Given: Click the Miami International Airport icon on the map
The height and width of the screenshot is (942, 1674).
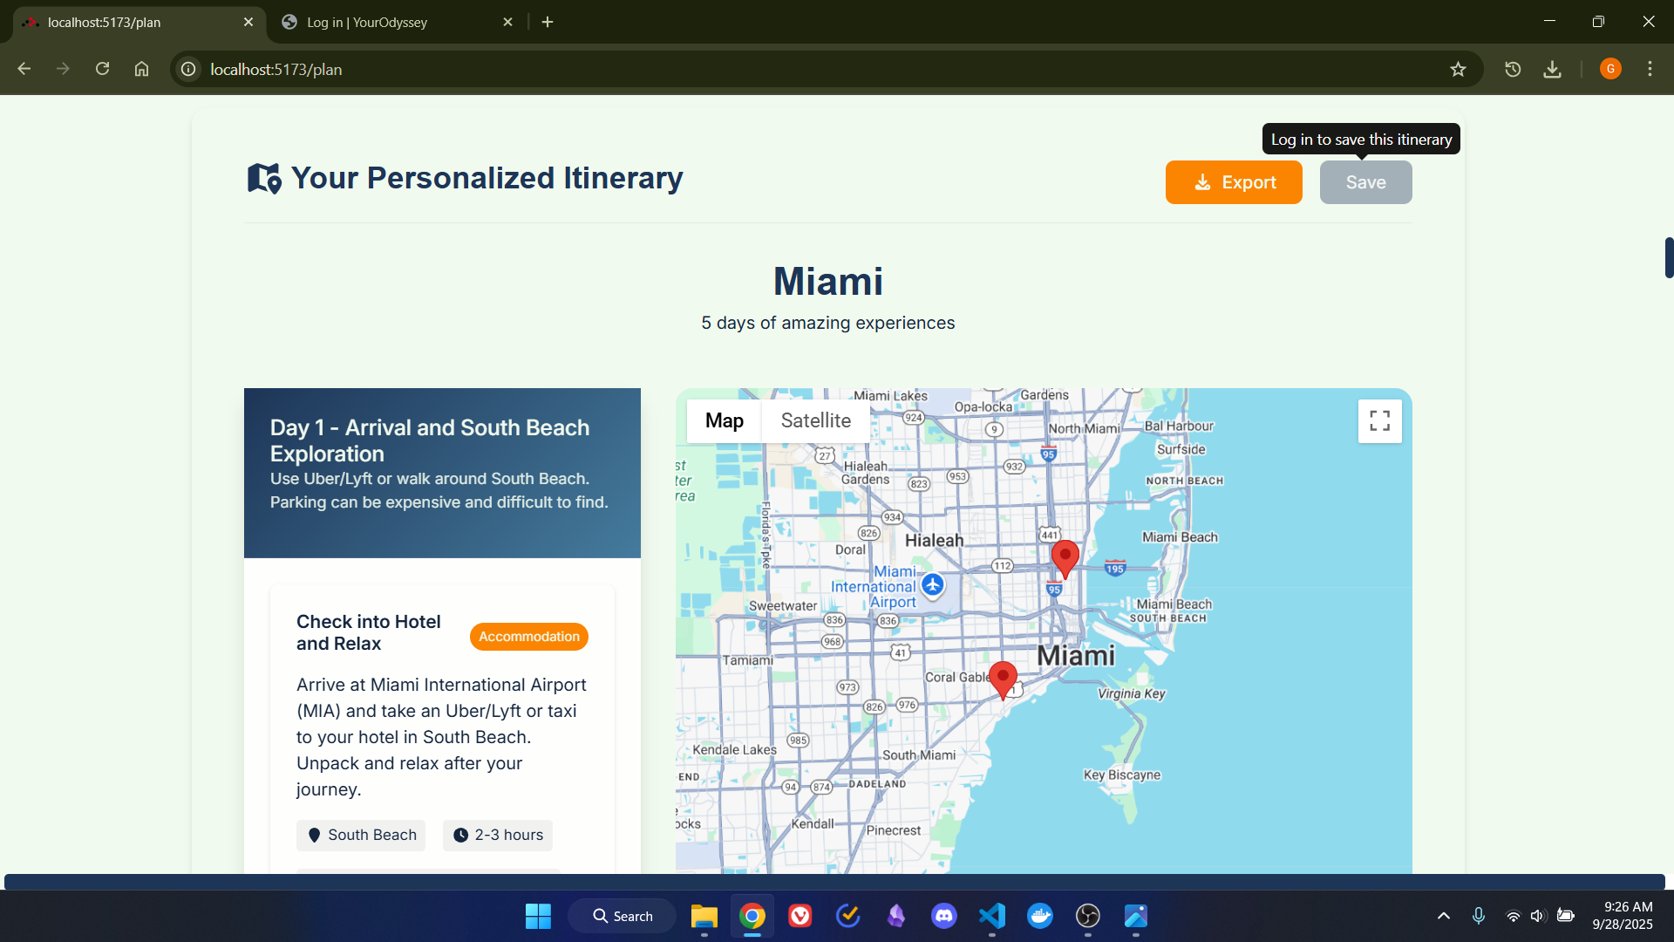Looking at the screenshot, I should [x=933, y=584].
